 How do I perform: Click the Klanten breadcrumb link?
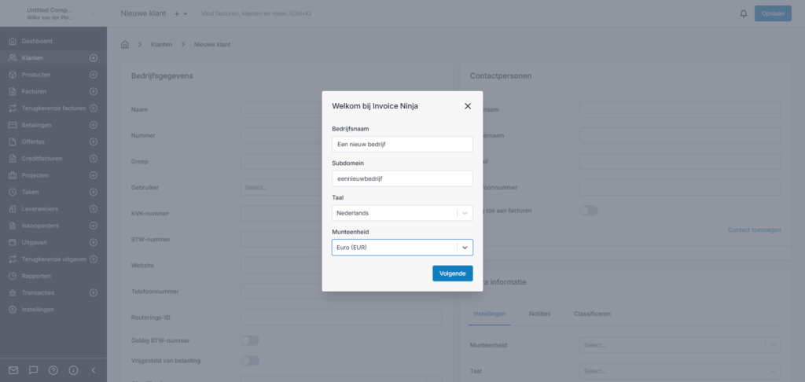[x=161, y=45]
